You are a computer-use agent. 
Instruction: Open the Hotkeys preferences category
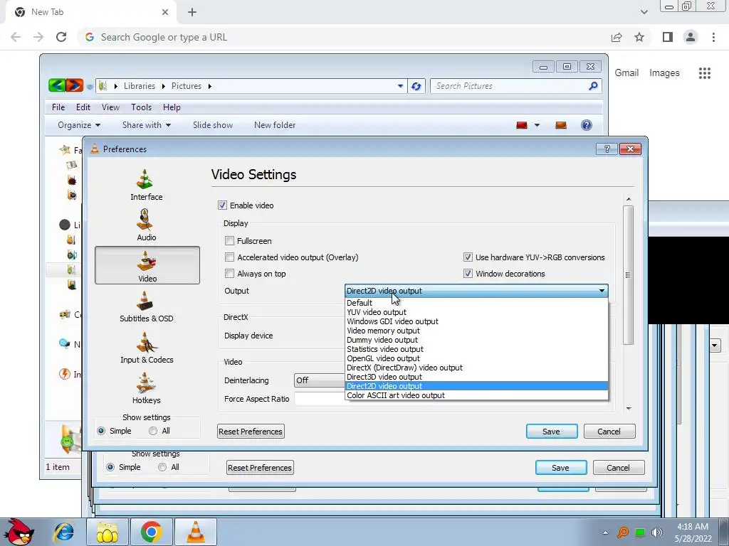point(147,388)
